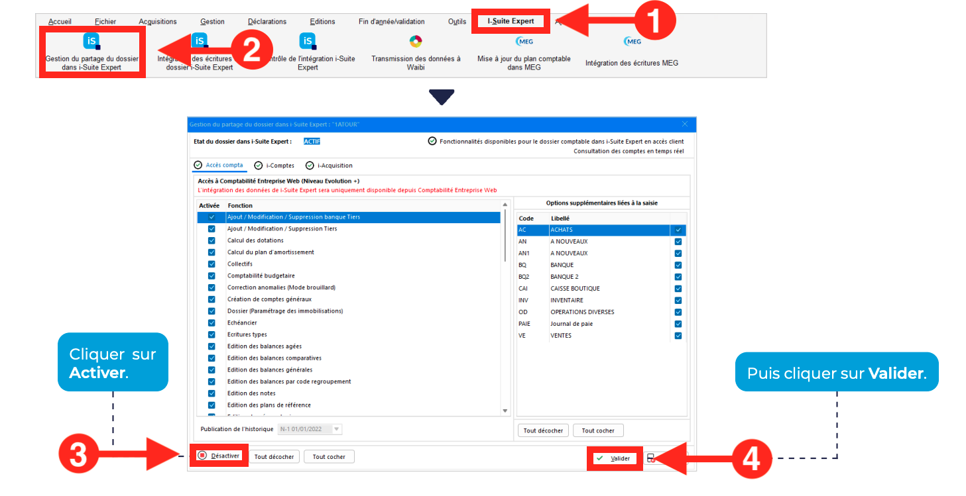Open the Outils menu
Screen dimensions: 966x496
457,22
